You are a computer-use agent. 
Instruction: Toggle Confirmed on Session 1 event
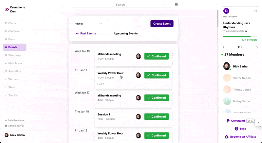tap(157, 116)
